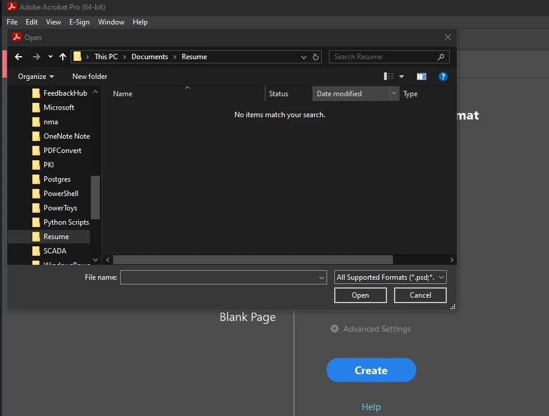Create a New folder
This screenshot has height=416, width=549.
90,77
